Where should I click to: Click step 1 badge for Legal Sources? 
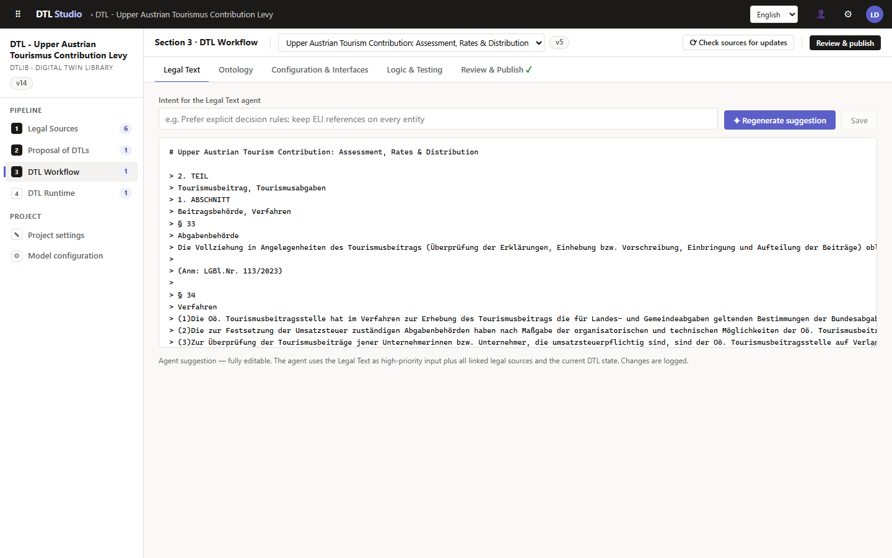click(x=17, y=128)
